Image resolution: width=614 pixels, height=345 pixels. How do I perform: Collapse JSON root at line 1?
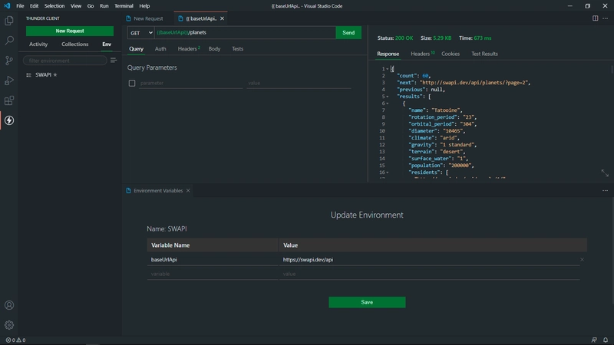click(x=388, y=69)
